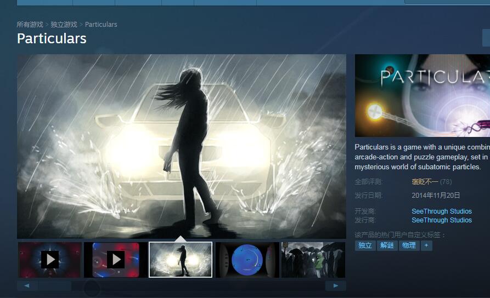Click the Particulars page title
The width and height of the screenshot is (490, 298).
[x=52, y=38]
